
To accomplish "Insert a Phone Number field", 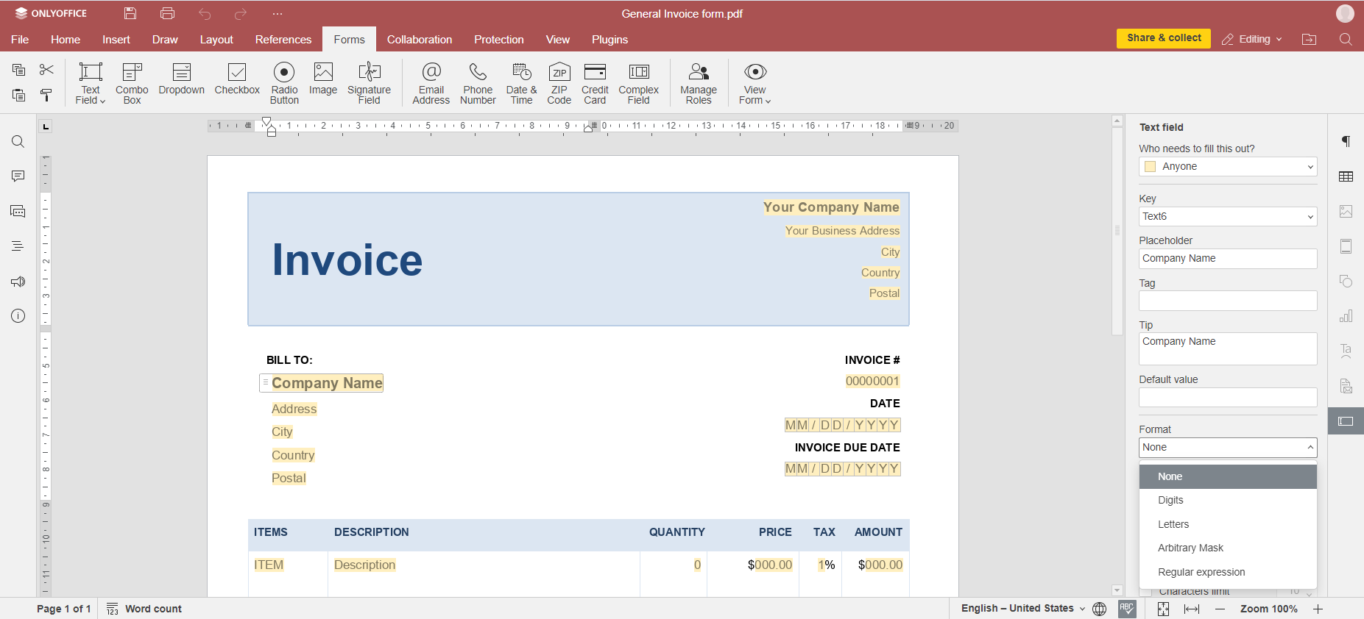I will tap(478, 82).
